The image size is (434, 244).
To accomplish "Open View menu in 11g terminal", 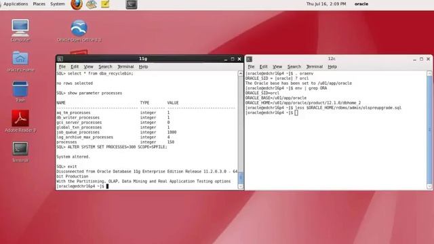I will point(89,66).
